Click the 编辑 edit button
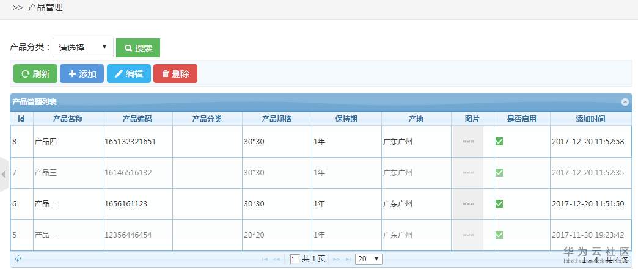 [x=129, y=73]
